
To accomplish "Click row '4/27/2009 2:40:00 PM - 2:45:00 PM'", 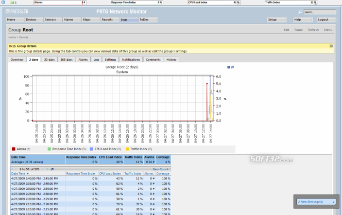I will tap(91, 178).
